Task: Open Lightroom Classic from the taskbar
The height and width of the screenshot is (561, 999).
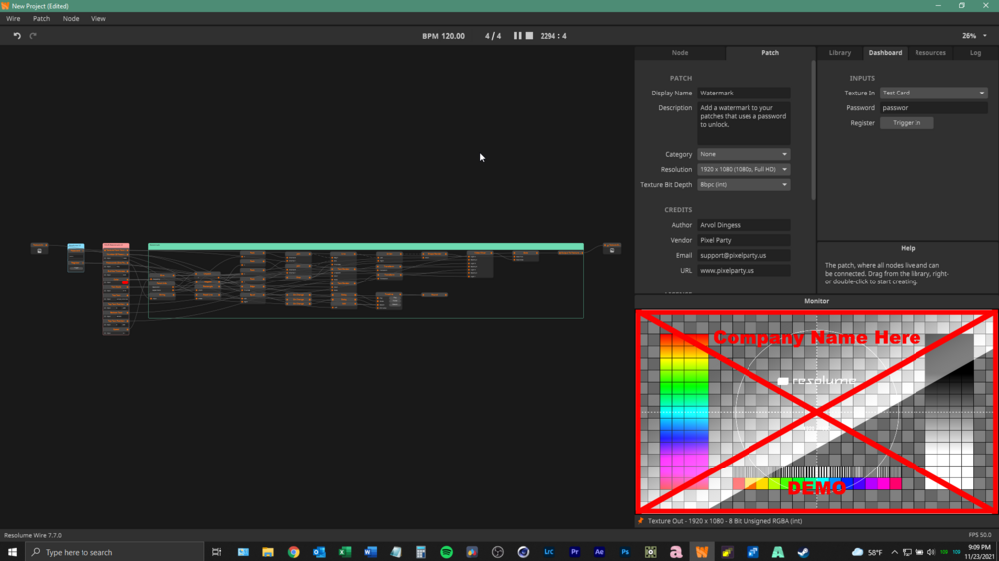Action: [x=549, y=552]
